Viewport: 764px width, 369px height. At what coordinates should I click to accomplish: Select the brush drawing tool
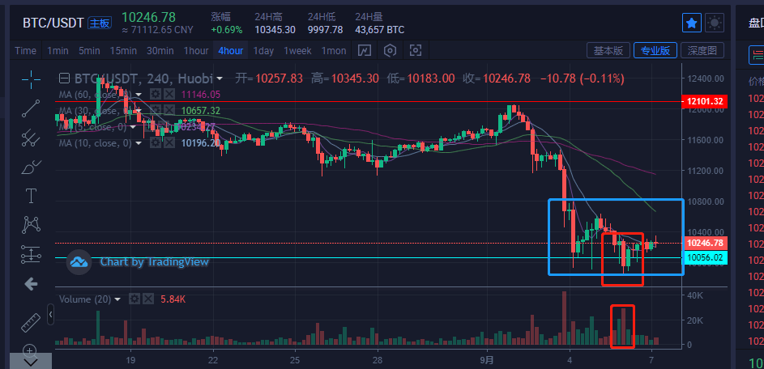pyautogui.click(x=31, y=167)
